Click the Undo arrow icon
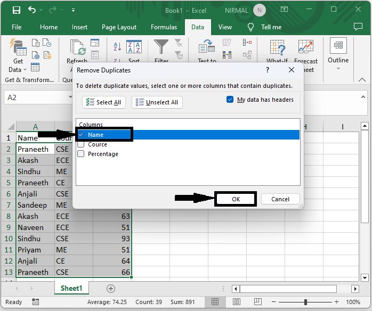The height and width of the screenshot is (311, 372). click(x=33, y=10)
